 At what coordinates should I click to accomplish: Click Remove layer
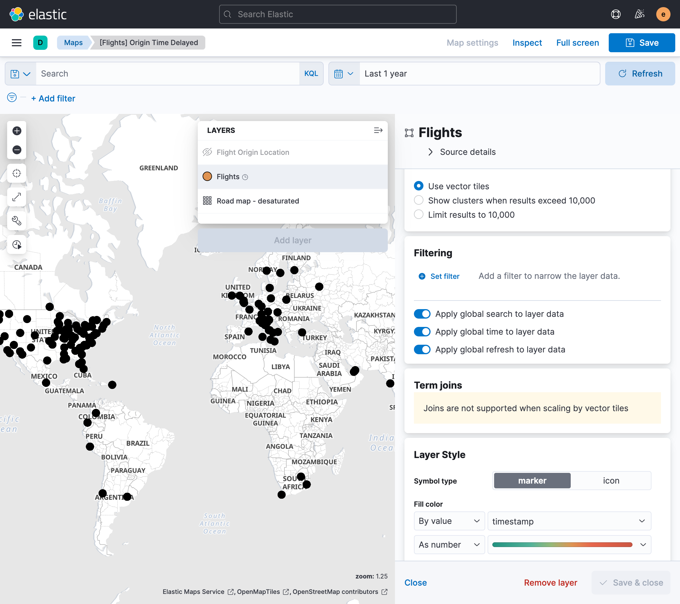(x=551, y=582)
